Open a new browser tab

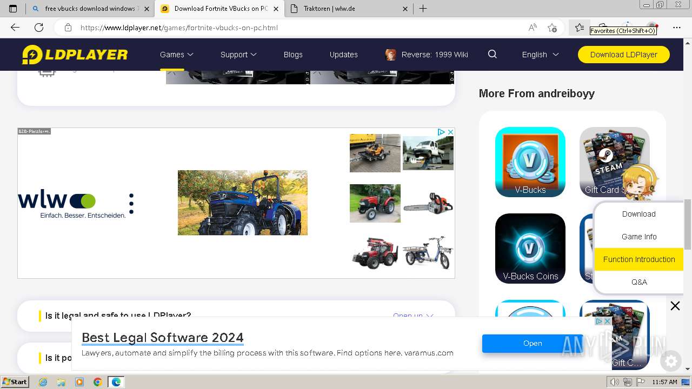coord(423,9)
